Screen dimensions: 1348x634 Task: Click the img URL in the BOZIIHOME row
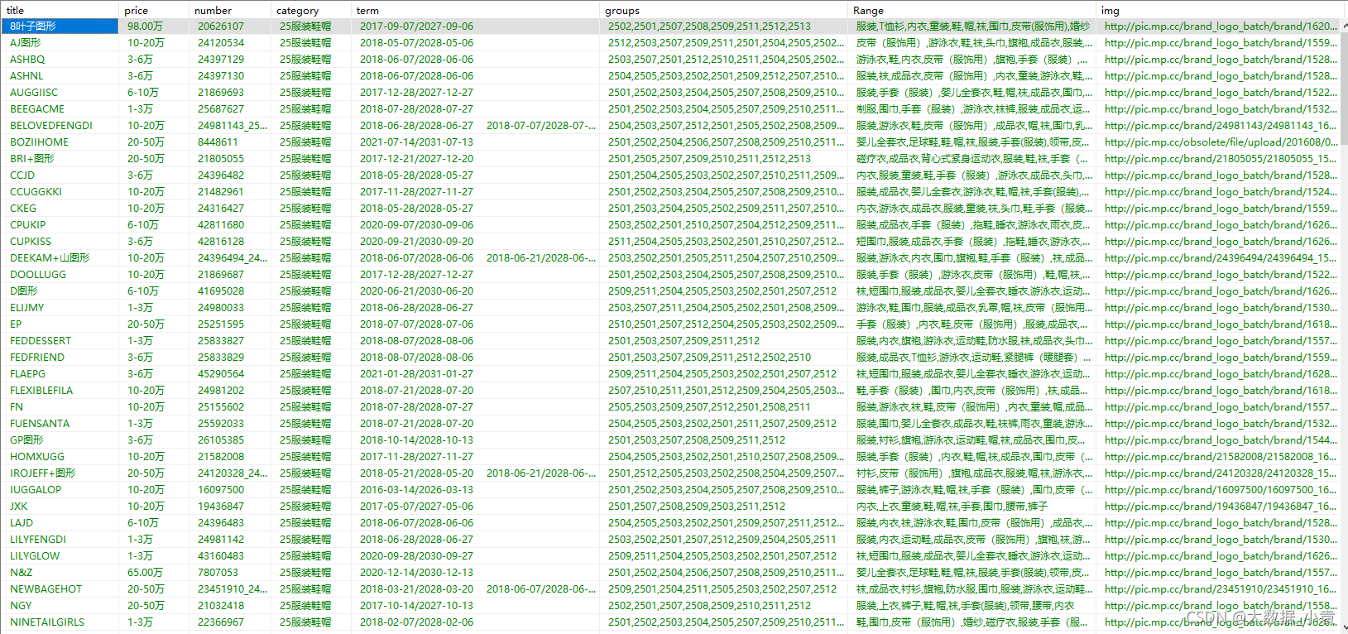click(1221, 142)
